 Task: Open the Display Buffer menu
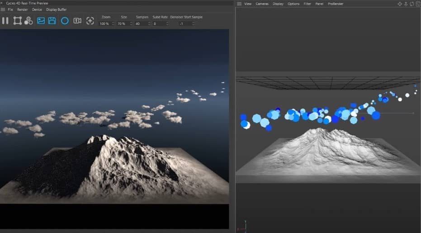tap(57, 10)
